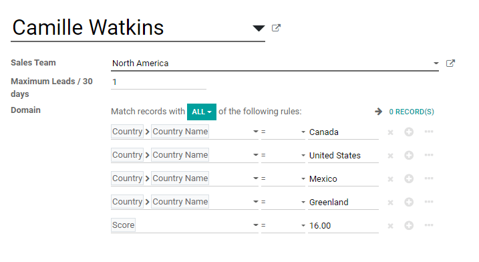This screenshot has height=262, width=479.
Task: Edit the 16.00 score value field
Action: (343, 226)
